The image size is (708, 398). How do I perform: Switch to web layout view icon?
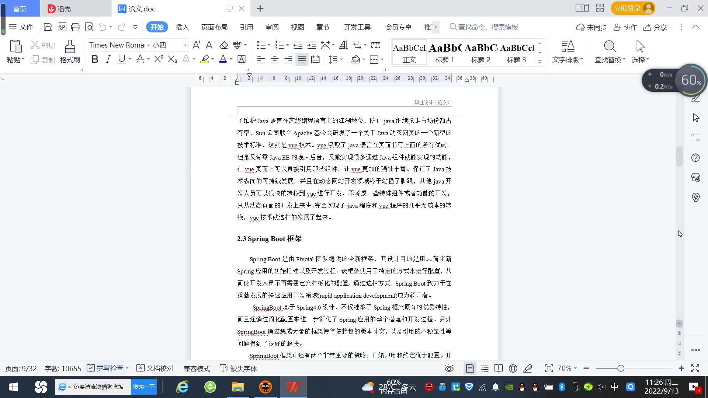513,369
